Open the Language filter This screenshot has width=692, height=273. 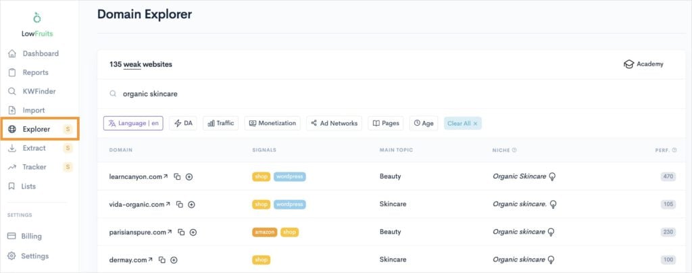pyautogui.click(x=133, y=124)
